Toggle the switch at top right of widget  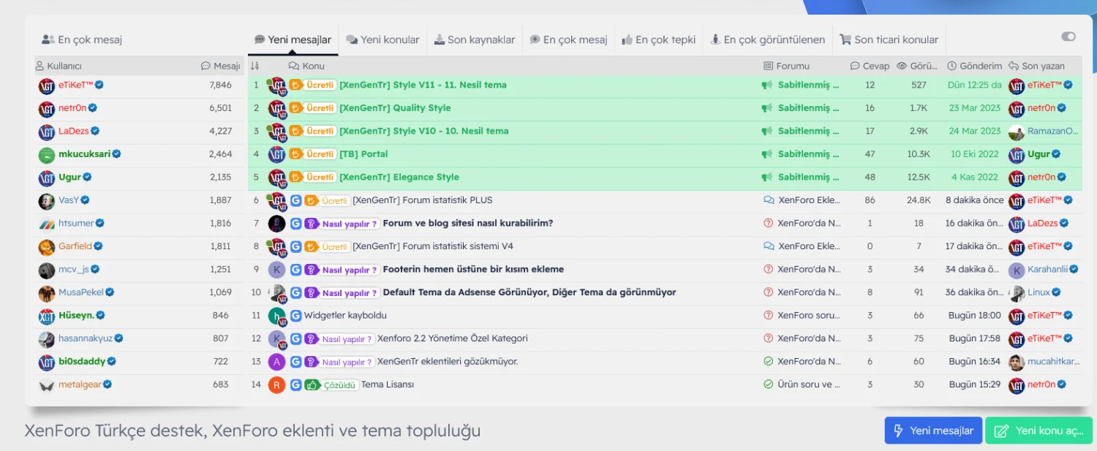[1068, 37]
